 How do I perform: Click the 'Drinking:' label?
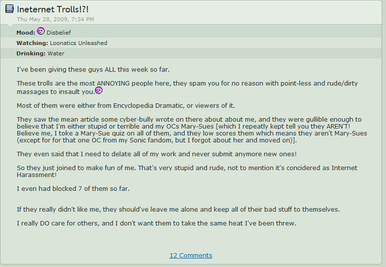click(x=31, y=53)
